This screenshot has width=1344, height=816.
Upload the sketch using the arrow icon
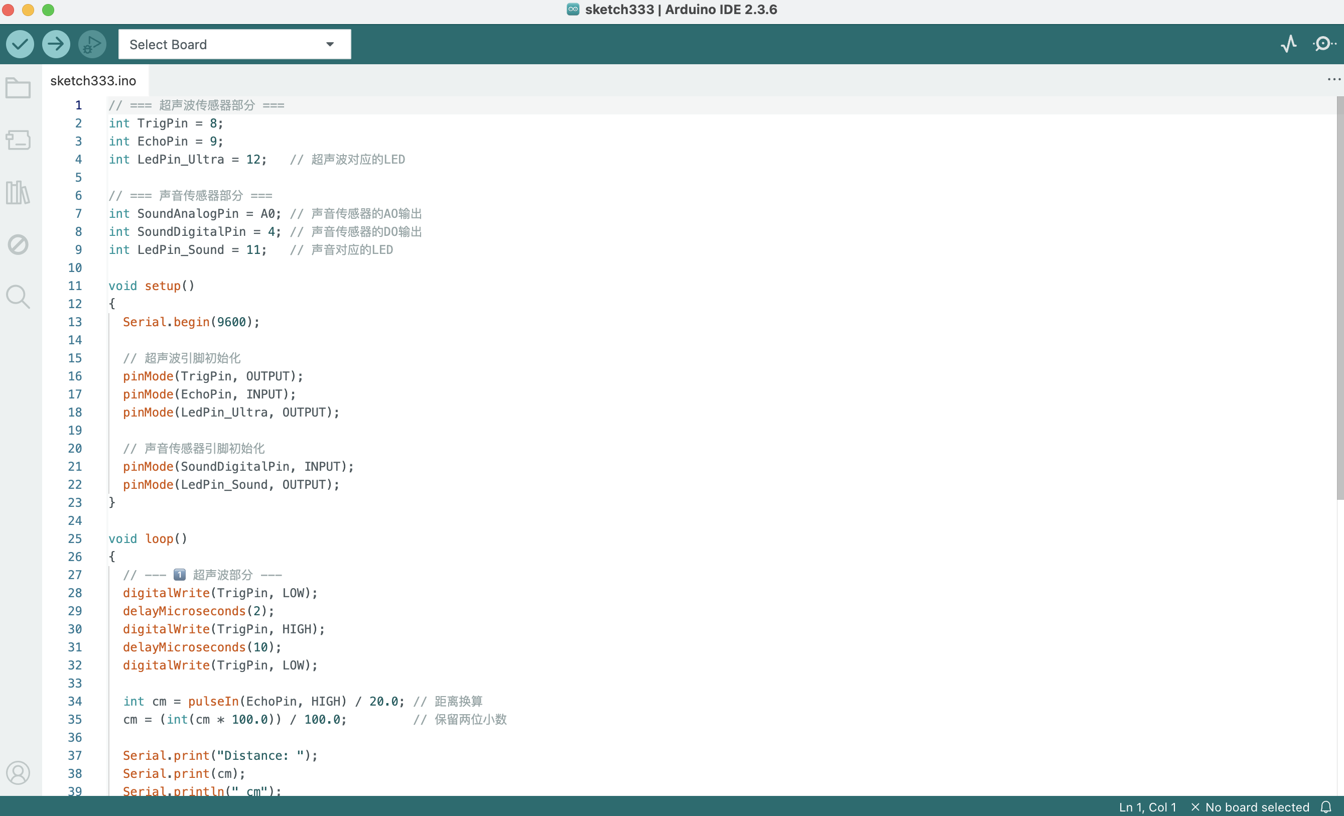(56, 44)
